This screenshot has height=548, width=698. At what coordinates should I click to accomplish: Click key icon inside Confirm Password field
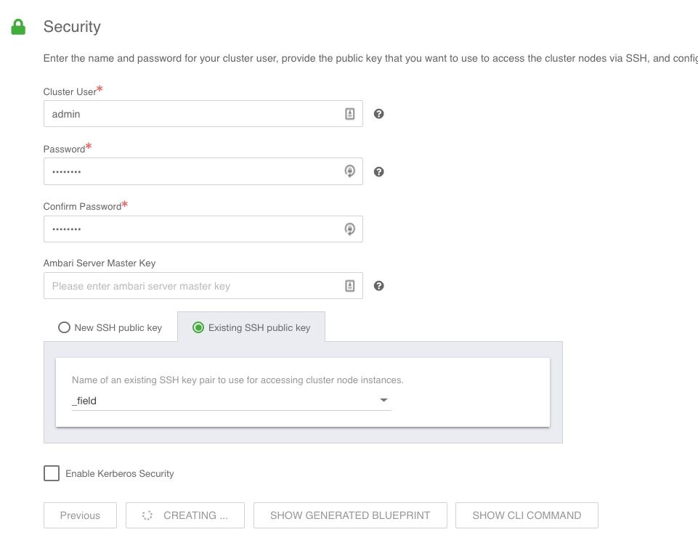pyautogui.click(x=349, y=229)
